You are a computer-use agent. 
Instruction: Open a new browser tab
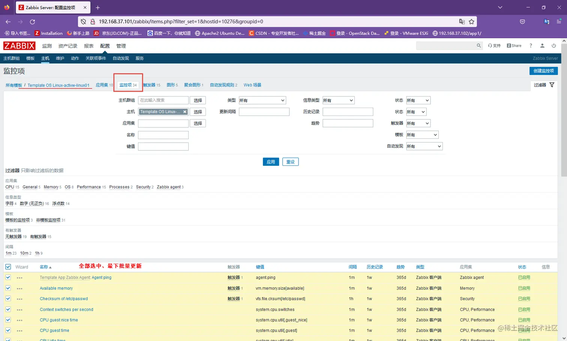coord(98,8)
